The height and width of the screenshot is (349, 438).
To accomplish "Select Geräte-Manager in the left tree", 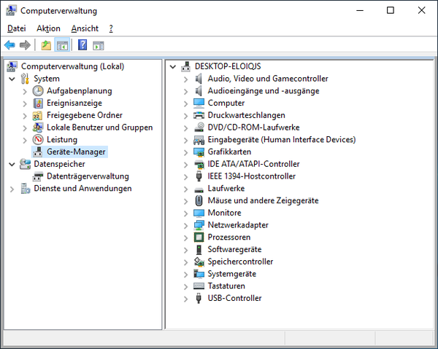I will point(76,152).
